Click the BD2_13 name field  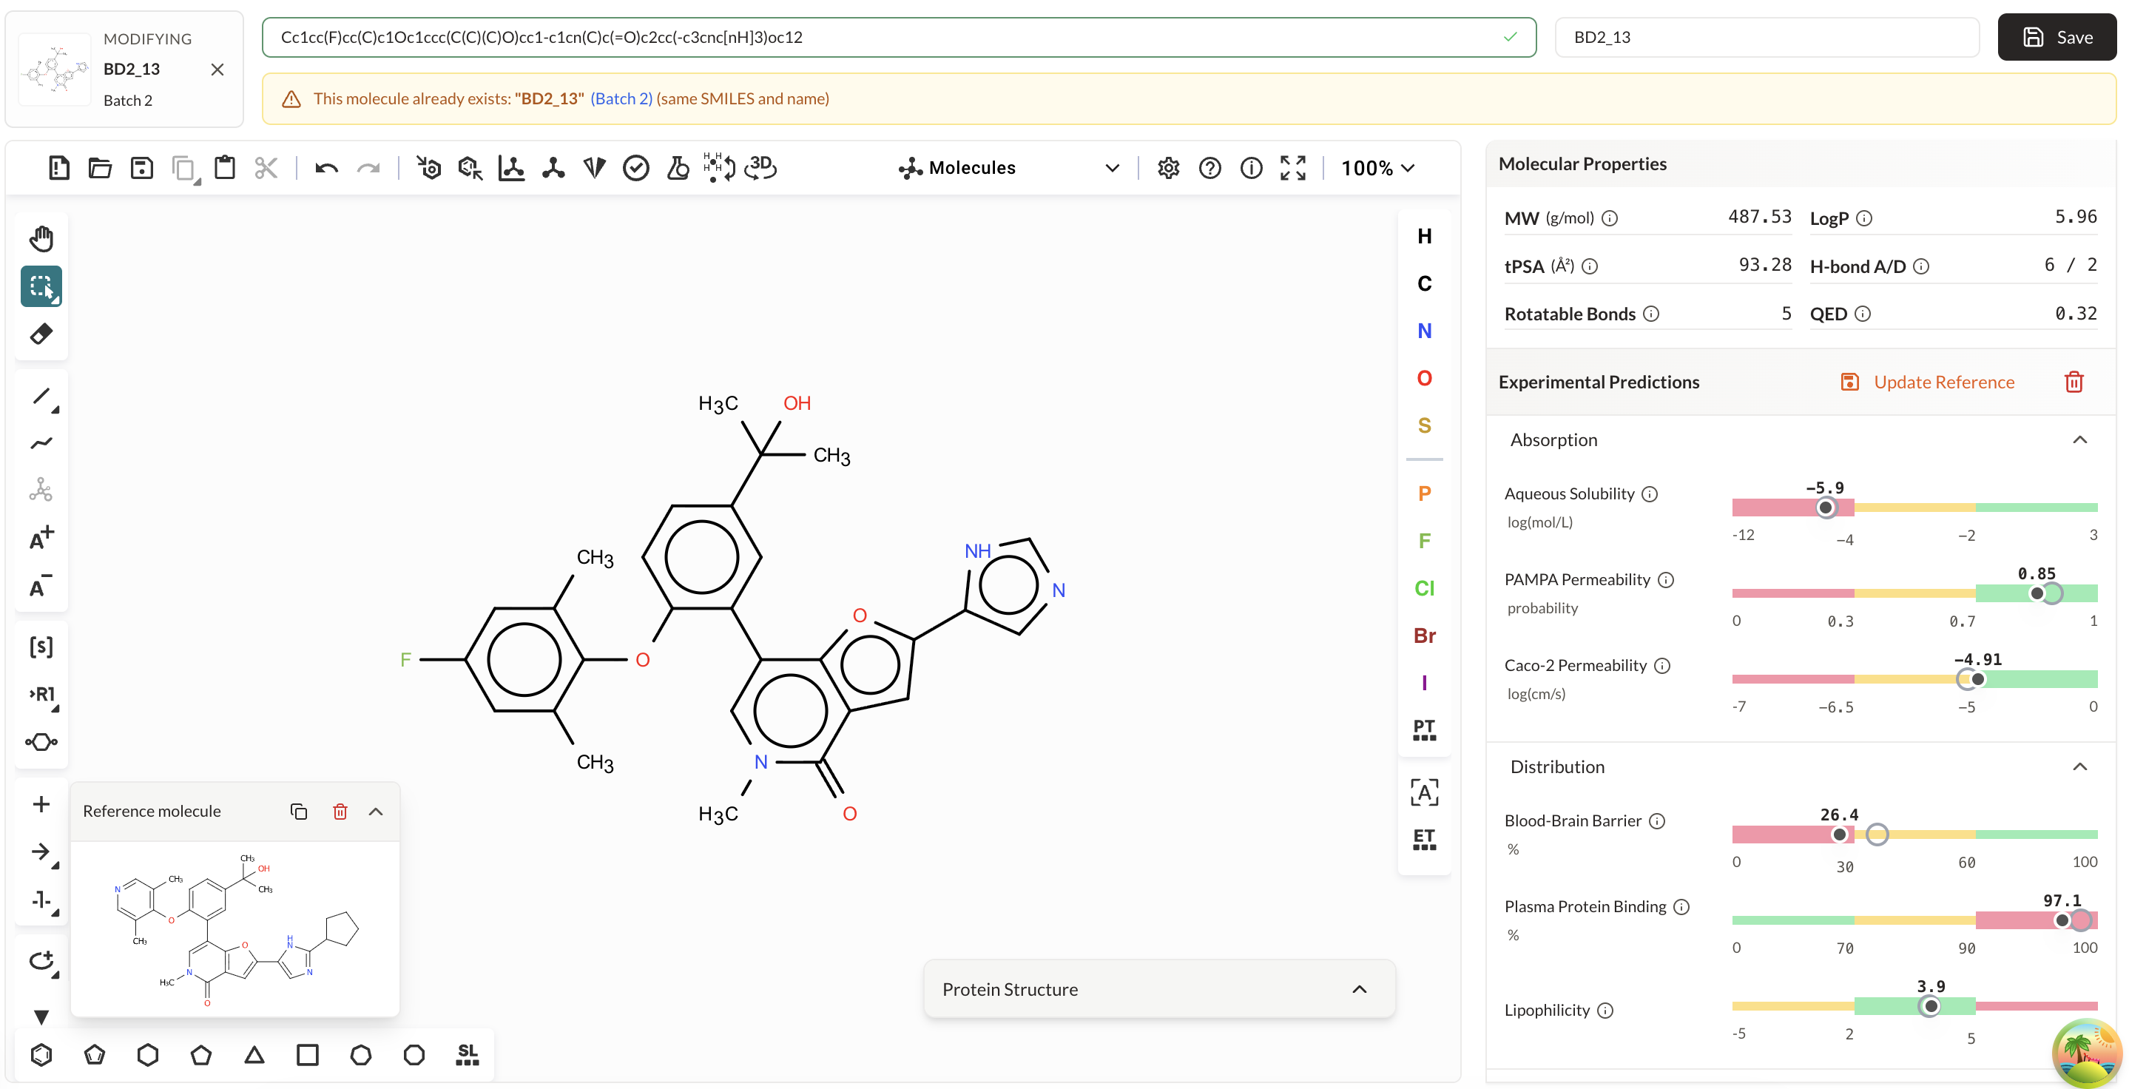(x=1767, y=37)
